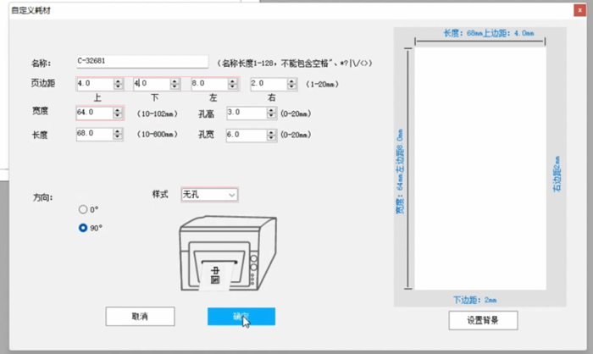Image resolution: width=593 pixels, height=354 pixels.
Task: Click the (1-20mm) margin range hint
Action: point(322,84)
